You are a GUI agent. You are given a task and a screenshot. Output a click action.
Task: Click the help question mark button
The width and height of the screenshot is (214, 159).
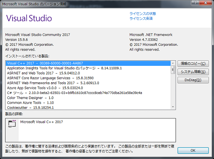click(195, 3)
